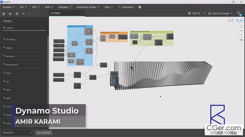Open the View menu

click(x=49, y=7)
